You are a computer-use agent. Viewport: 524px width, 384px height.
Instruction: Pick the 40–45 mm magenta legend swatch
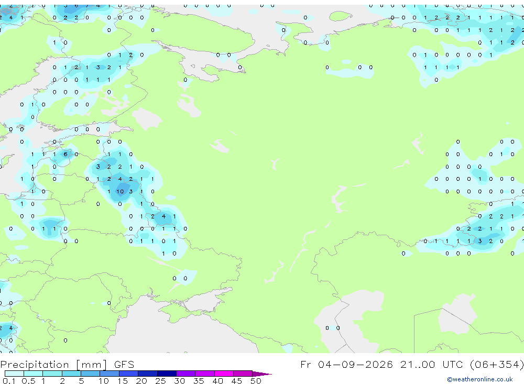(224, 374)
